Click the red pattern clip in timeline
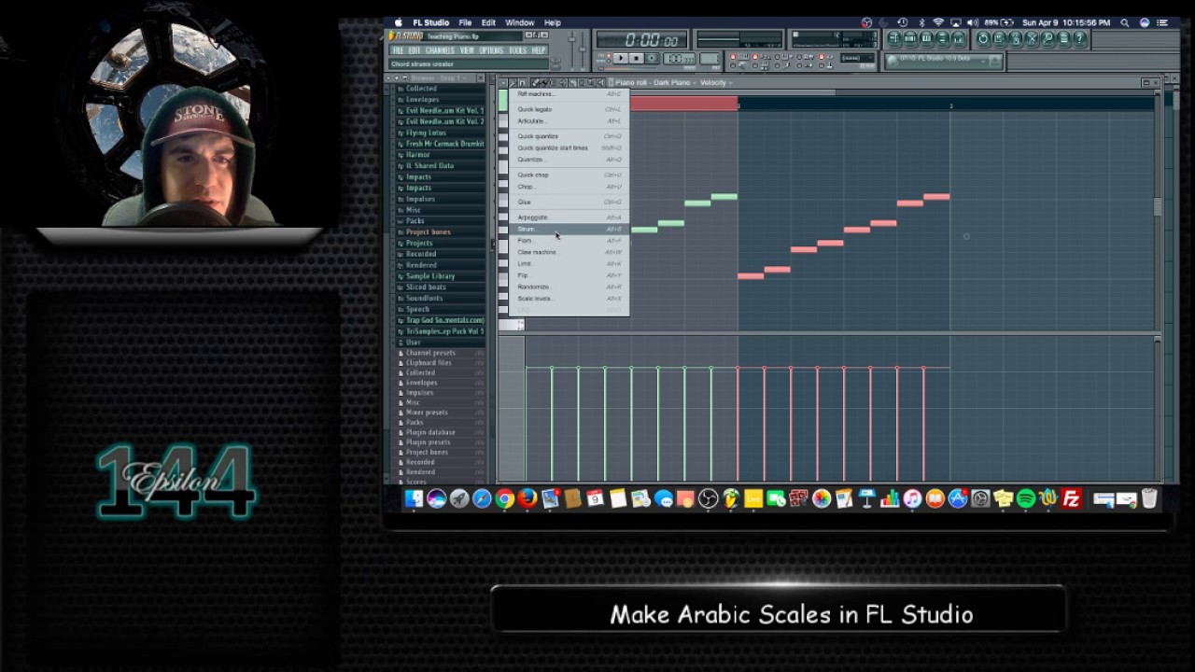The width and height of the screenshot is (1195, 672). coord(683,104)
